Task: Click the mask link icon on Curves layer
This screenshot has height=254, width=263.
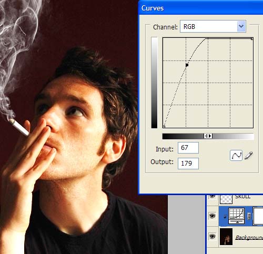Action: tap(249, 216)
